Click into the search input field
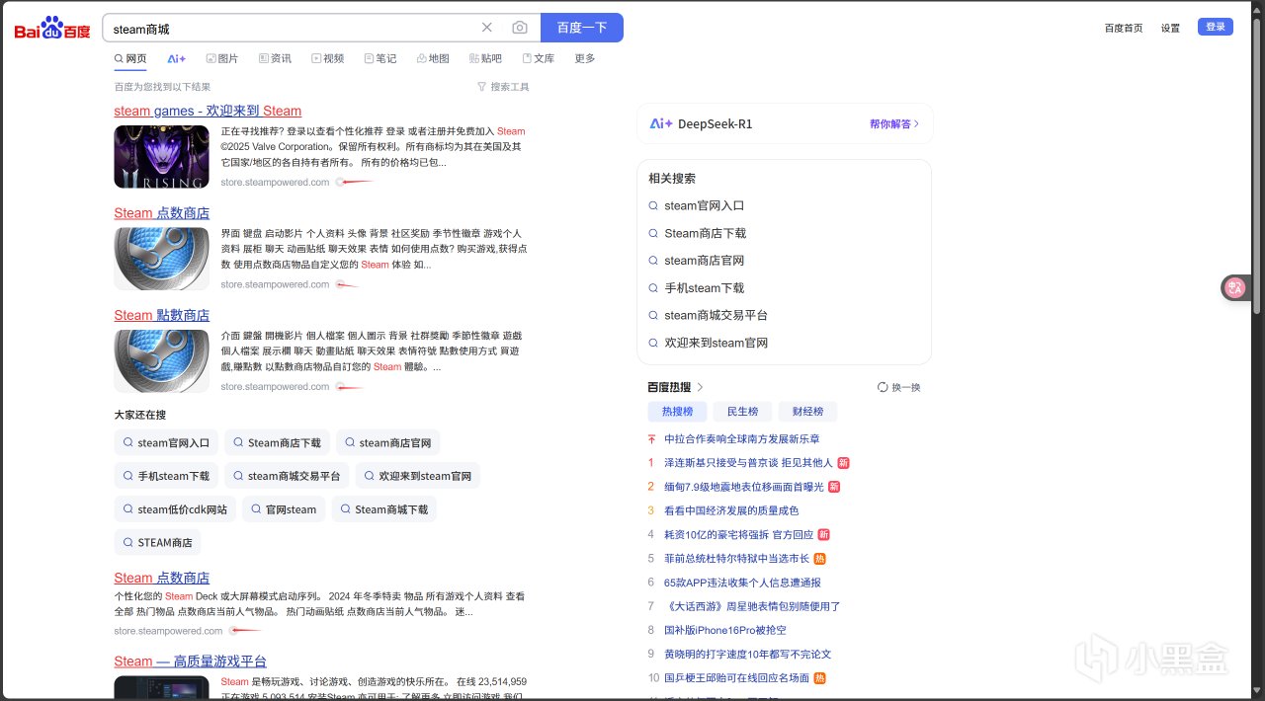1265x701 pixels. pos(287,29)
